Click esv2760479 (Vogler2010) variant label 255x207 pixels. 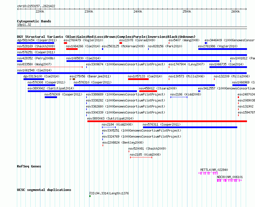[83, 40]
